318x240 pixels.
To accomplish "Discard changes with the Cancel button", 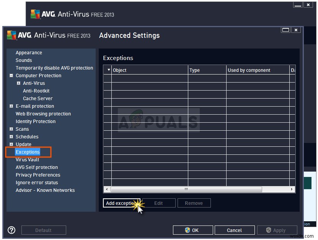I will 235,230.
